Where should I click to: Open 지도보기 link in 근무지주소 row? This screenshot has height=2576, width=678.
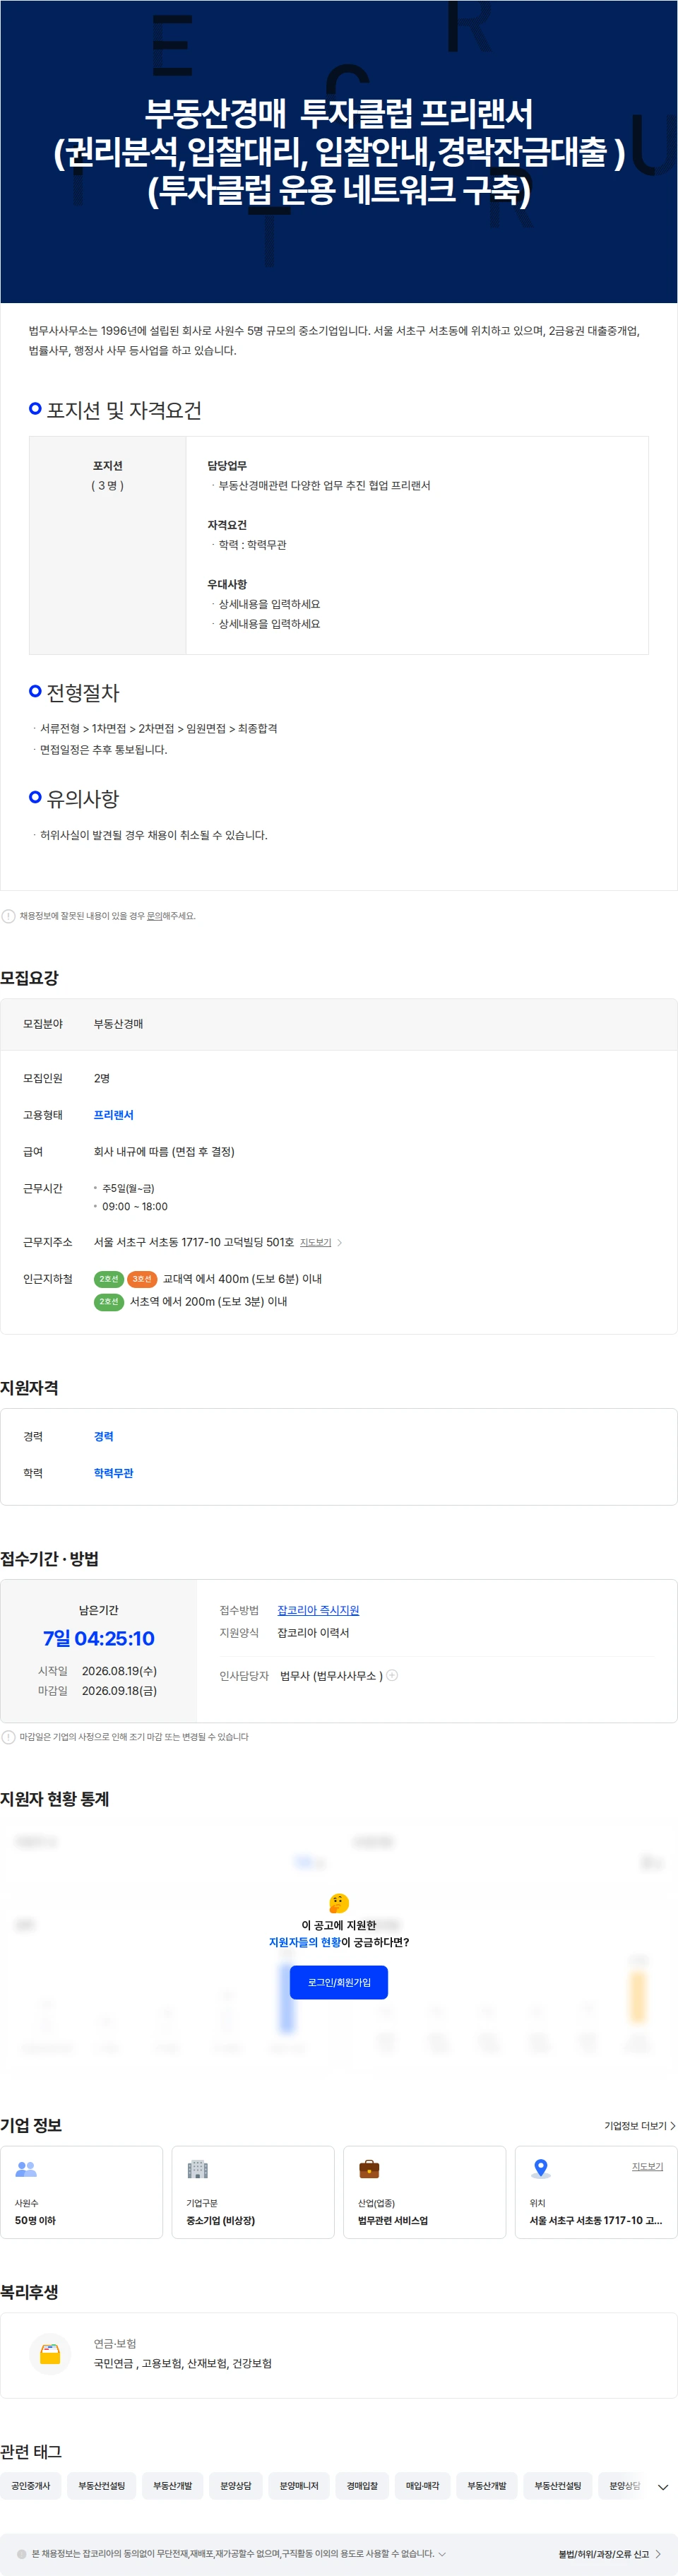coord(316,1243)
